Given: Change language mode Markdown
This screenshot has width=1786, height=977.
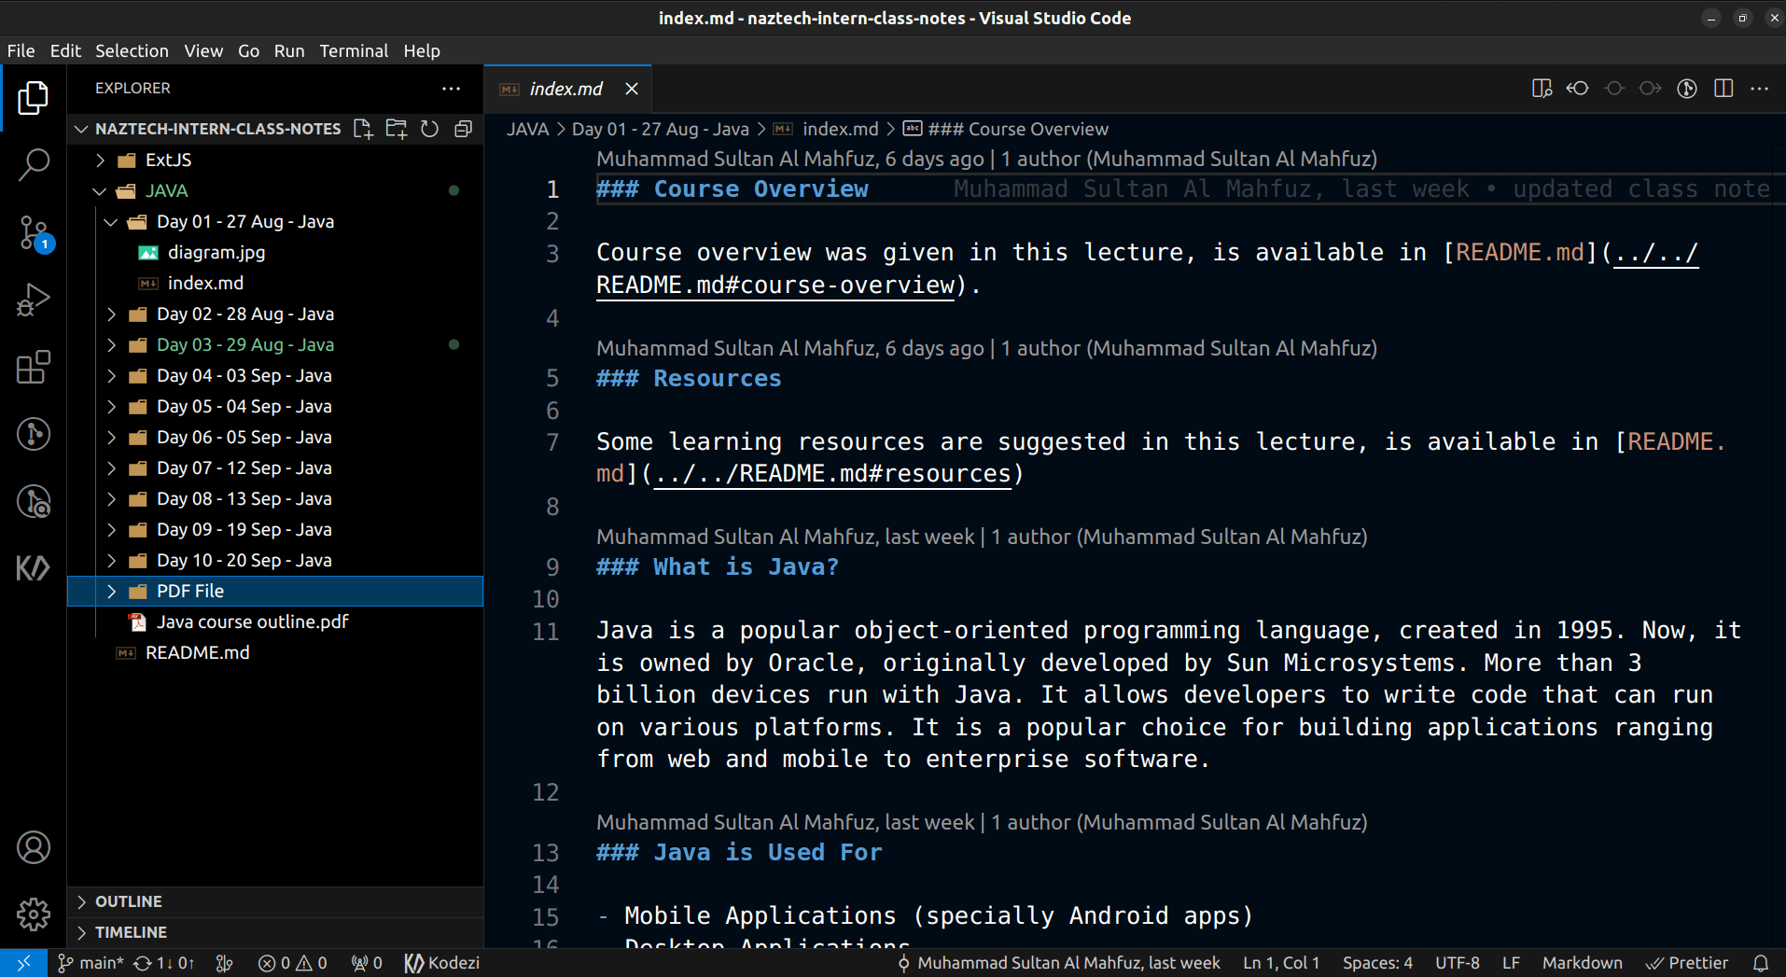Looking at the screenshot, I should point(1582,963).
